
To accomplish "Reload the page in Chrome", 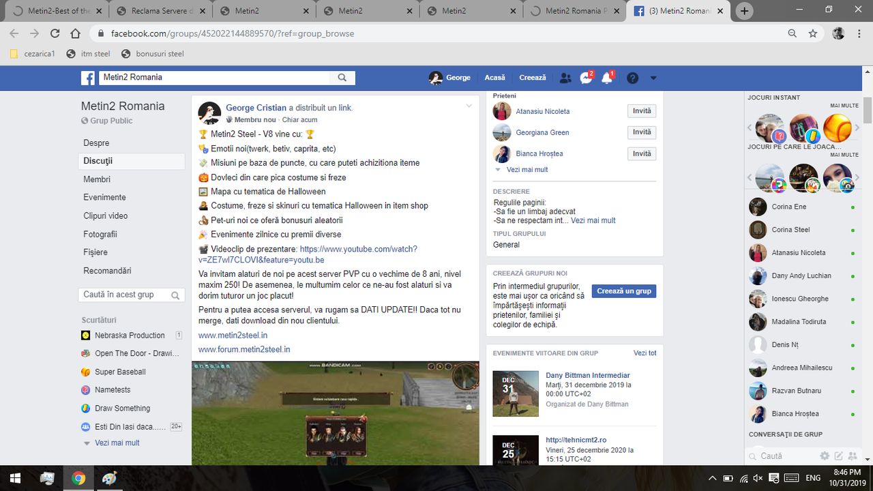I will 55,33.
